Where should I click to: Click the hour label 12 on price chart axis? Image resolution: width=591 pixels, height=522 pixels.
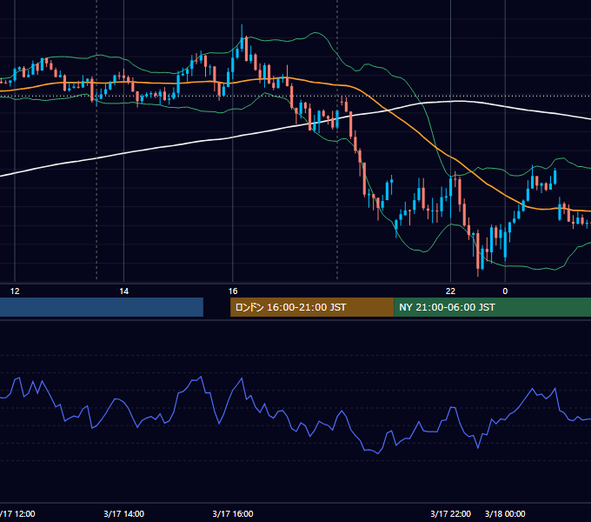click(x=15, y=291)
